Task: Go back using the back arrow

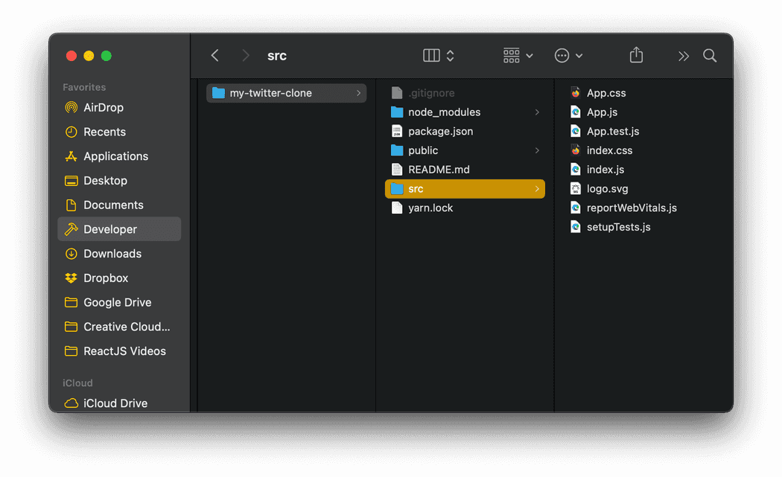Action: click(x=214, y=55)
